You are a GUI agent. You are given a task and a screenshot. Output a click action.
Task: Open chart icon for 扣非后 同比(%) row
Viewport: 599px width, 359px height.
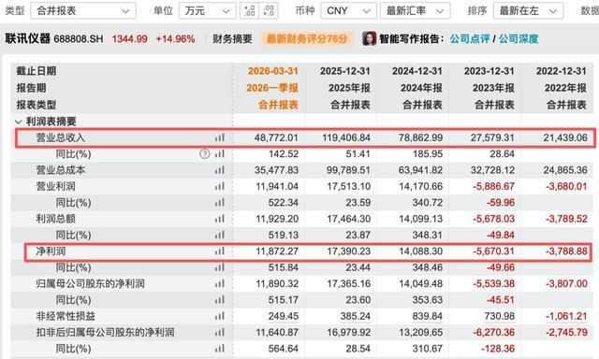click(x=220, y=349)
